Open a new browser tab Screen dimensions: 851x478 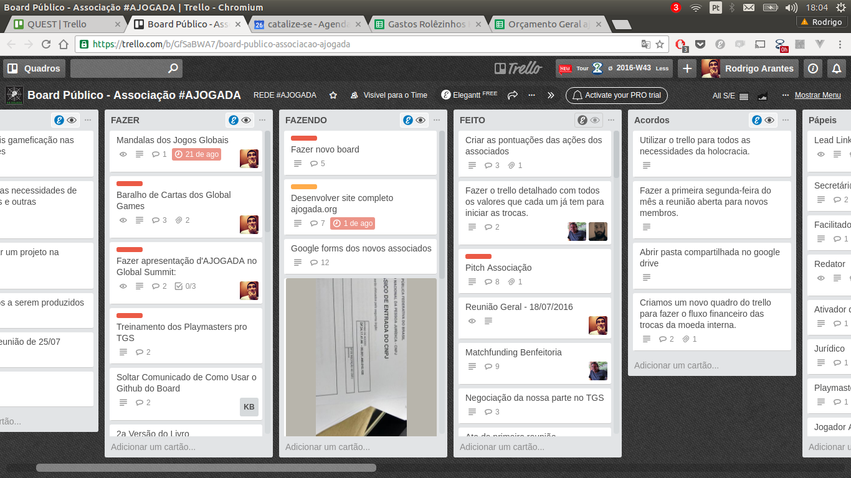(x=621, y=25)
